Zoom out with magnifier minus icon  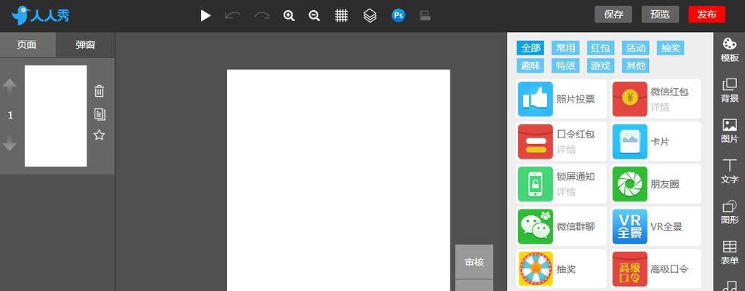[314, 16]
